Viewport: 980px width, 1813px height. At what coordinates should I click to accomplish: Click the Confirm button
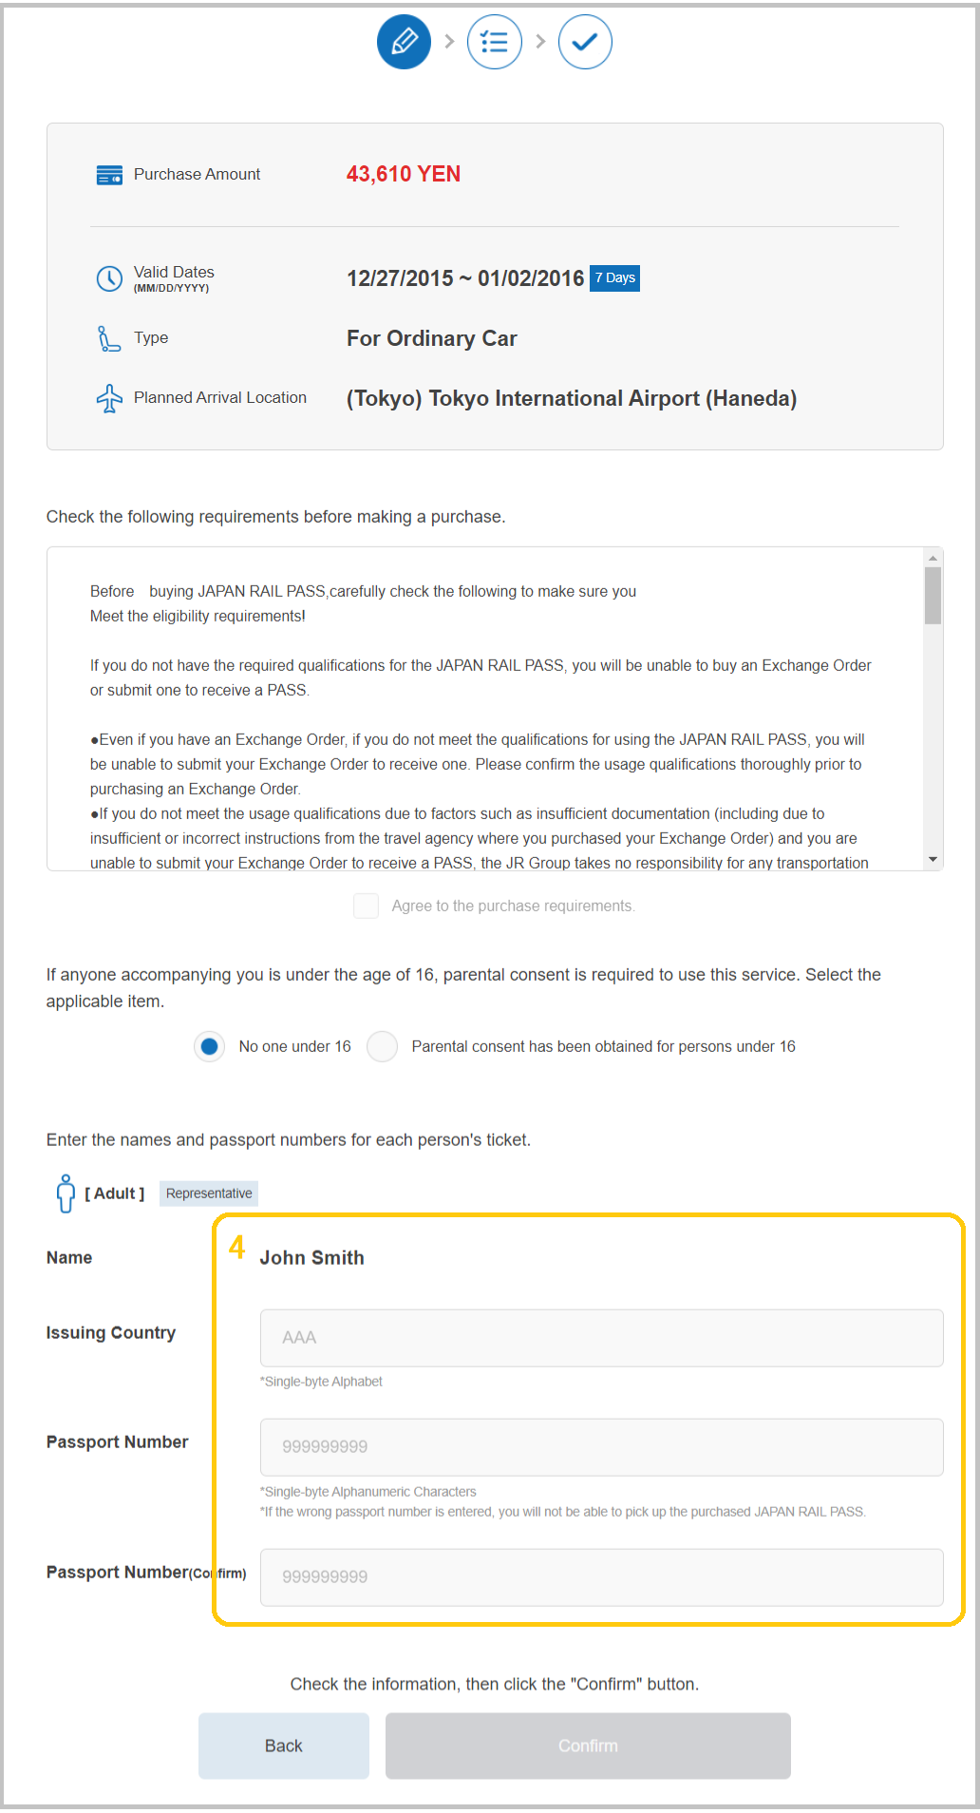coord(588,1746)
